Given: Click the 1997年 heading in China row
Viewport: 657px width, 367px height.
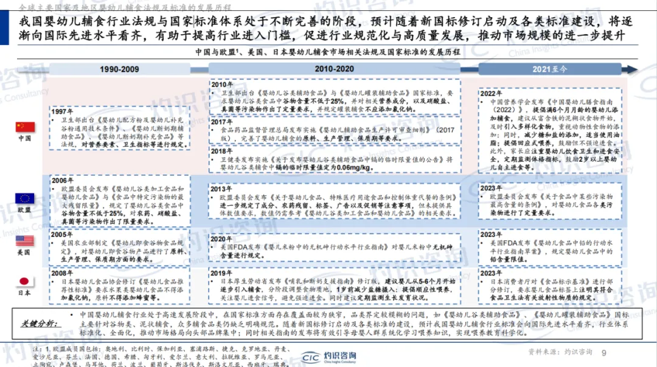Looking at the screenshot, I should coord(62,111).
